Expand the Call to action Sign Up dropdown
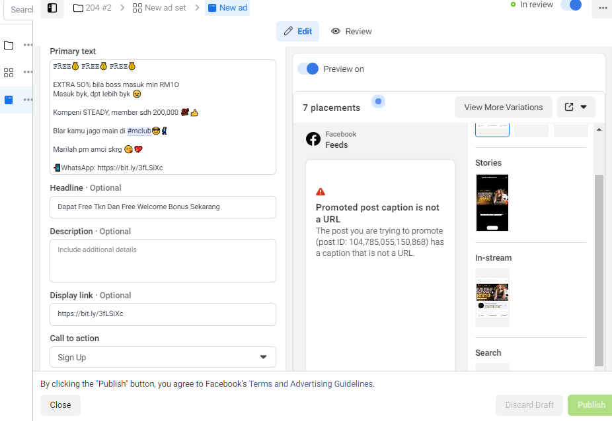Screen dimensions: 612x421 (163, 357)
